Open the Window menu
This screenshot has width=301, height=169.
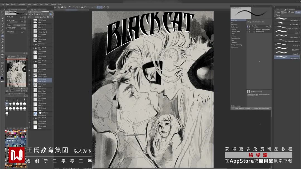point(53,4)
